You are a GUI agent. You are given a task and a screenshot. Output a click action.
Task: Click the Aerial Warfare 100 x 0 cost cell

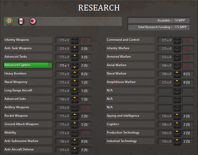165,65
